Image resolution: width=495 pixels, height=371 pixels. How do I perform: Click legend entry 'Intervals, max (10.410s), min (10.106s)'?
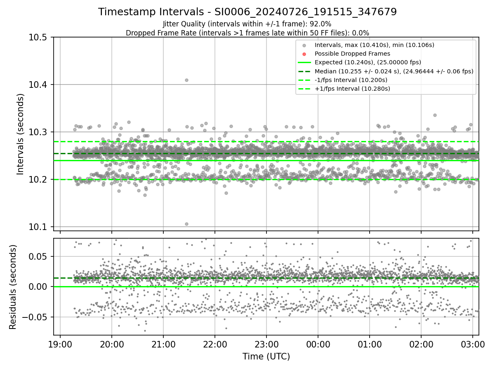(375, 45)
